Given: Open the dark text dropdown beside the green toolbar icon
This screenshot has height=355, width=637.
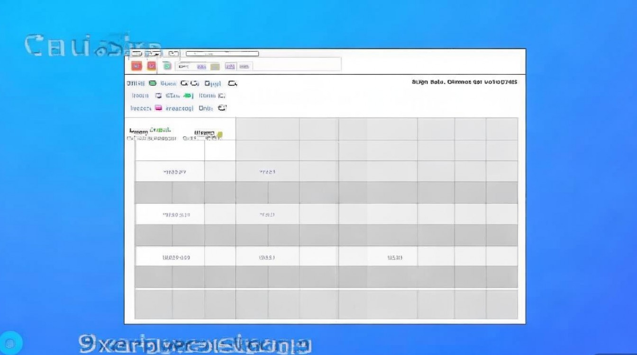Looking at the screenshot, I should 182,67.
